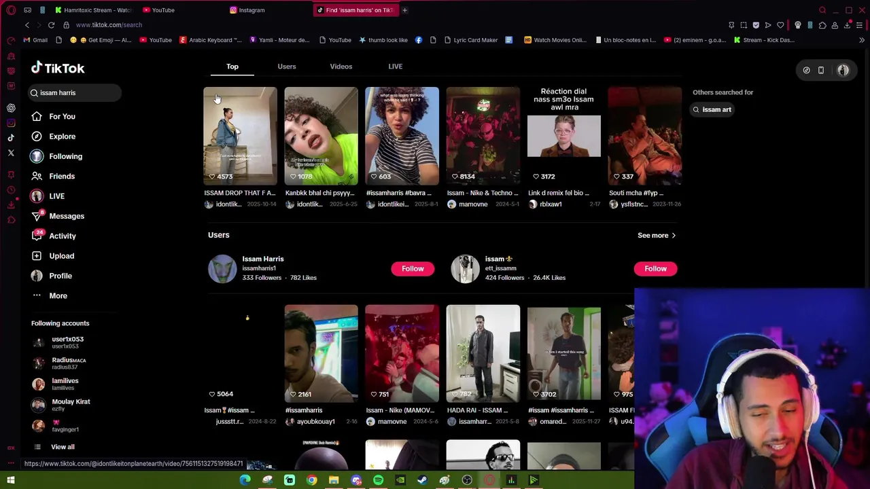
Task: Open the TikTok coins icon
Action: (x=806, y=70)
